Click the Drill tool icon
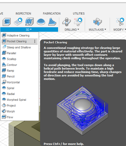The height and width of the screenshot is (146, 126). point(67,22)
